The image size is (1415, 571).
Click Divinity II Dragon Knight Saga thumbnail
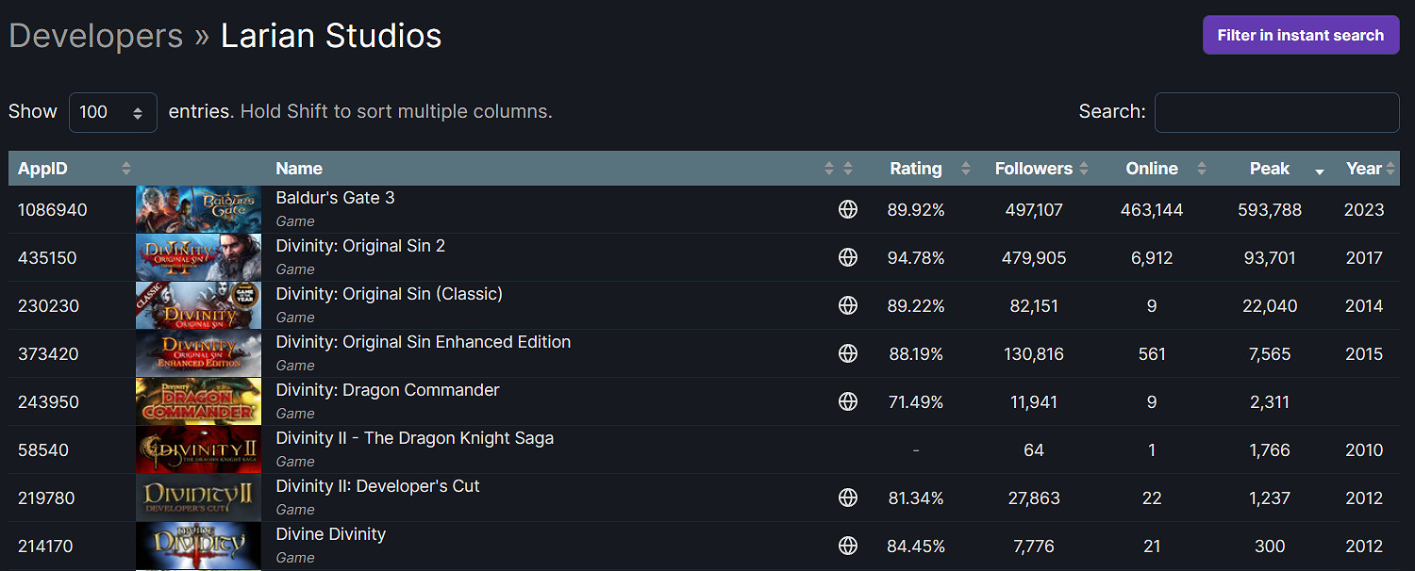point(198,449)
